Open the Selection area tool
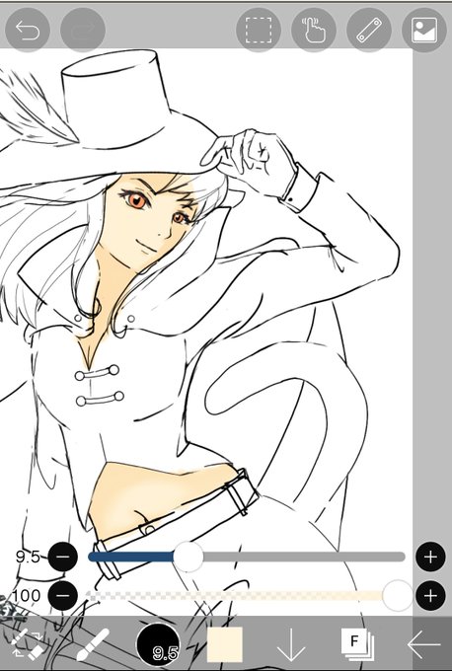Viewport: 452px width, 671px height. 259,31
